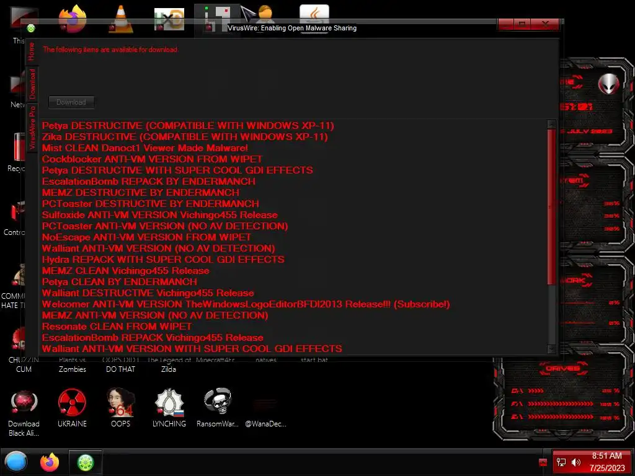Image resolution: width=635 pixels, height=476 pixels.
Task: Click the alien head logo on widget
Action: (609, 84)
